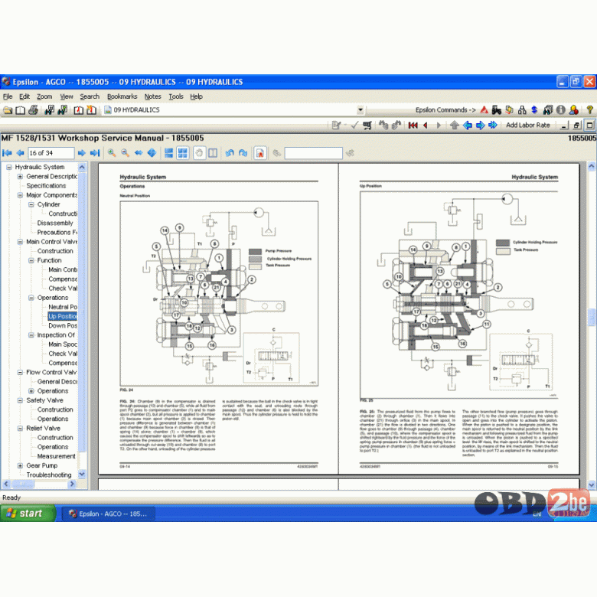The width and height of the screenshot is (597, 597).
Task: Zoom in with the plus magnifier
Action: (112, 153)
